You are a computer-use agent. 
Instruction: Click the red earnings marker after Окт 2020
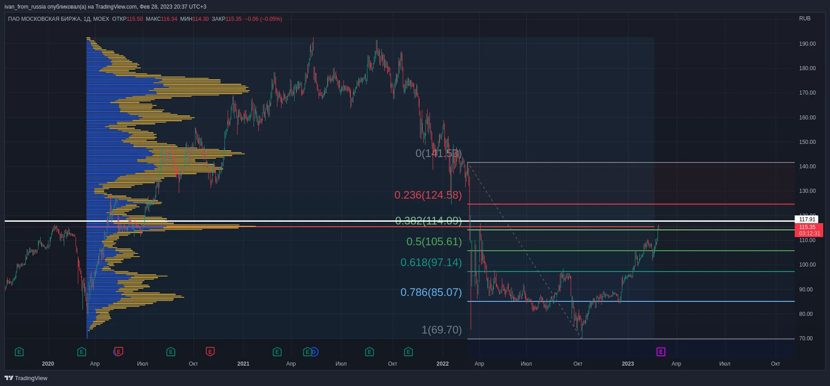(x=210, y=352)
